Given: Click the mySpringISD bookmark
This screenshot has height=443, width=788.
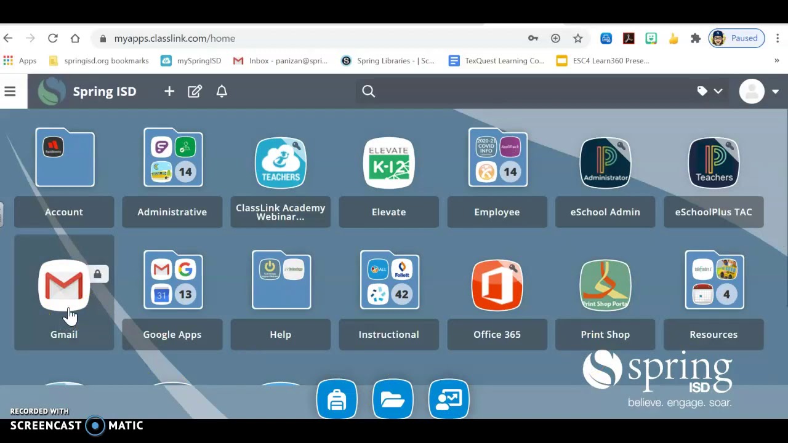Looking at the screenshot, I should [x=191, y=60].
